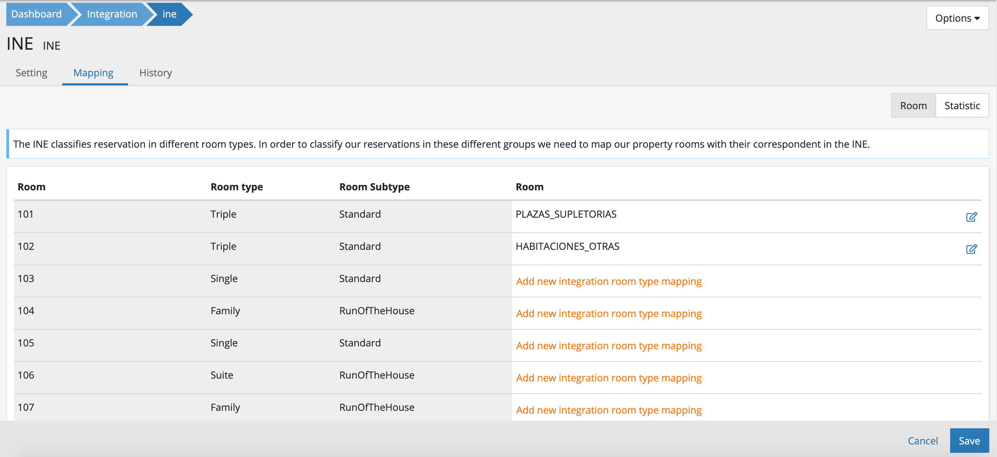Add room type mapping for room 107

tap(608, 410)
